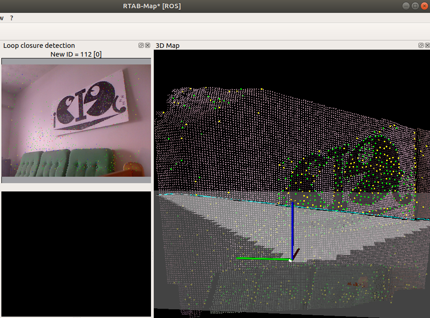Select the New ID = 112 label

coord(76,54)
